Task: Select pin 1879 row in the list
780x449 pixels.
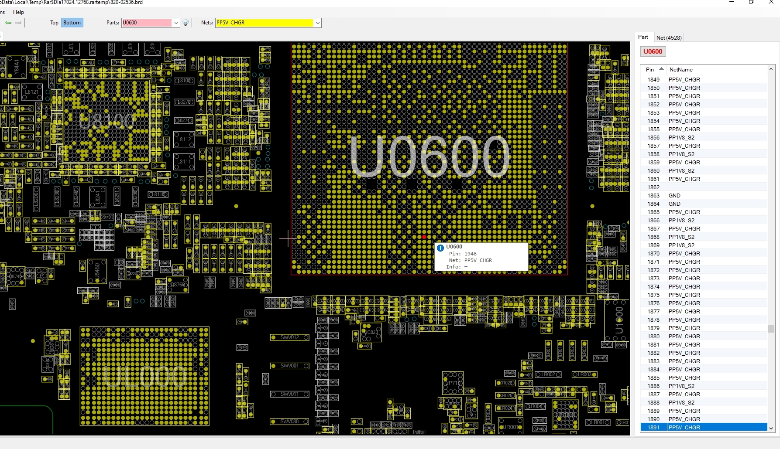Action: (704, 328)
